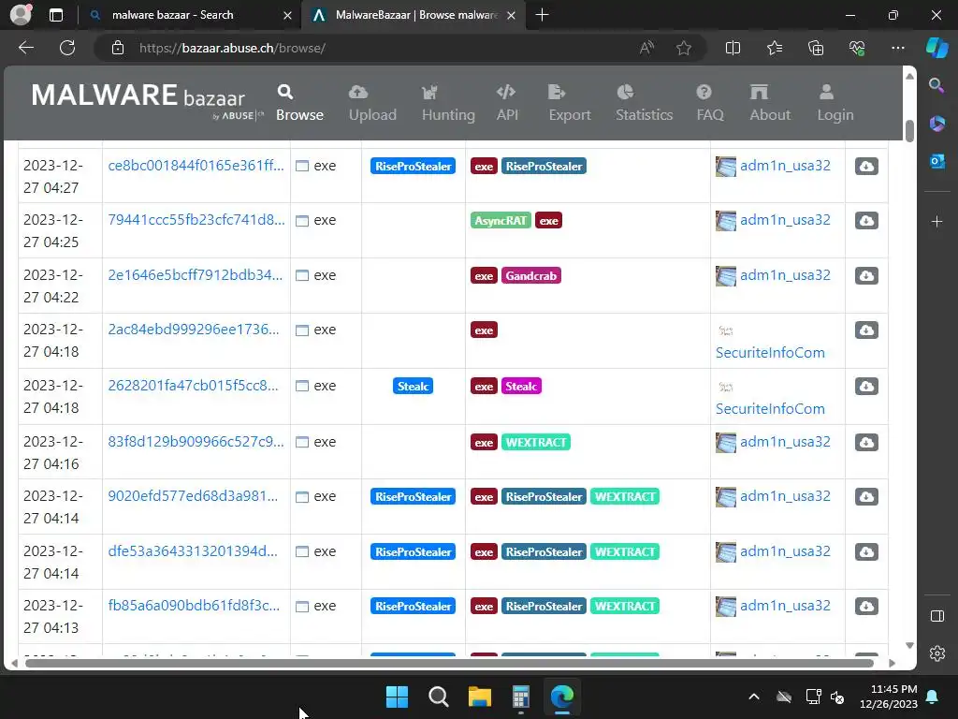
Task: Open the Favorites list
Action: click(774, 48)
